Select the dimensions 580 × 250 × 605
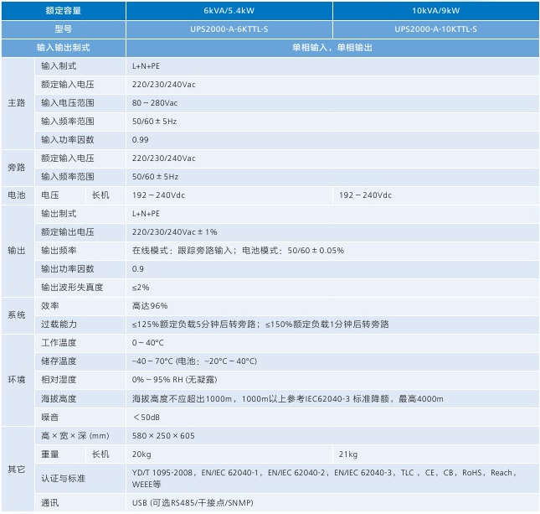 point(163,436)
